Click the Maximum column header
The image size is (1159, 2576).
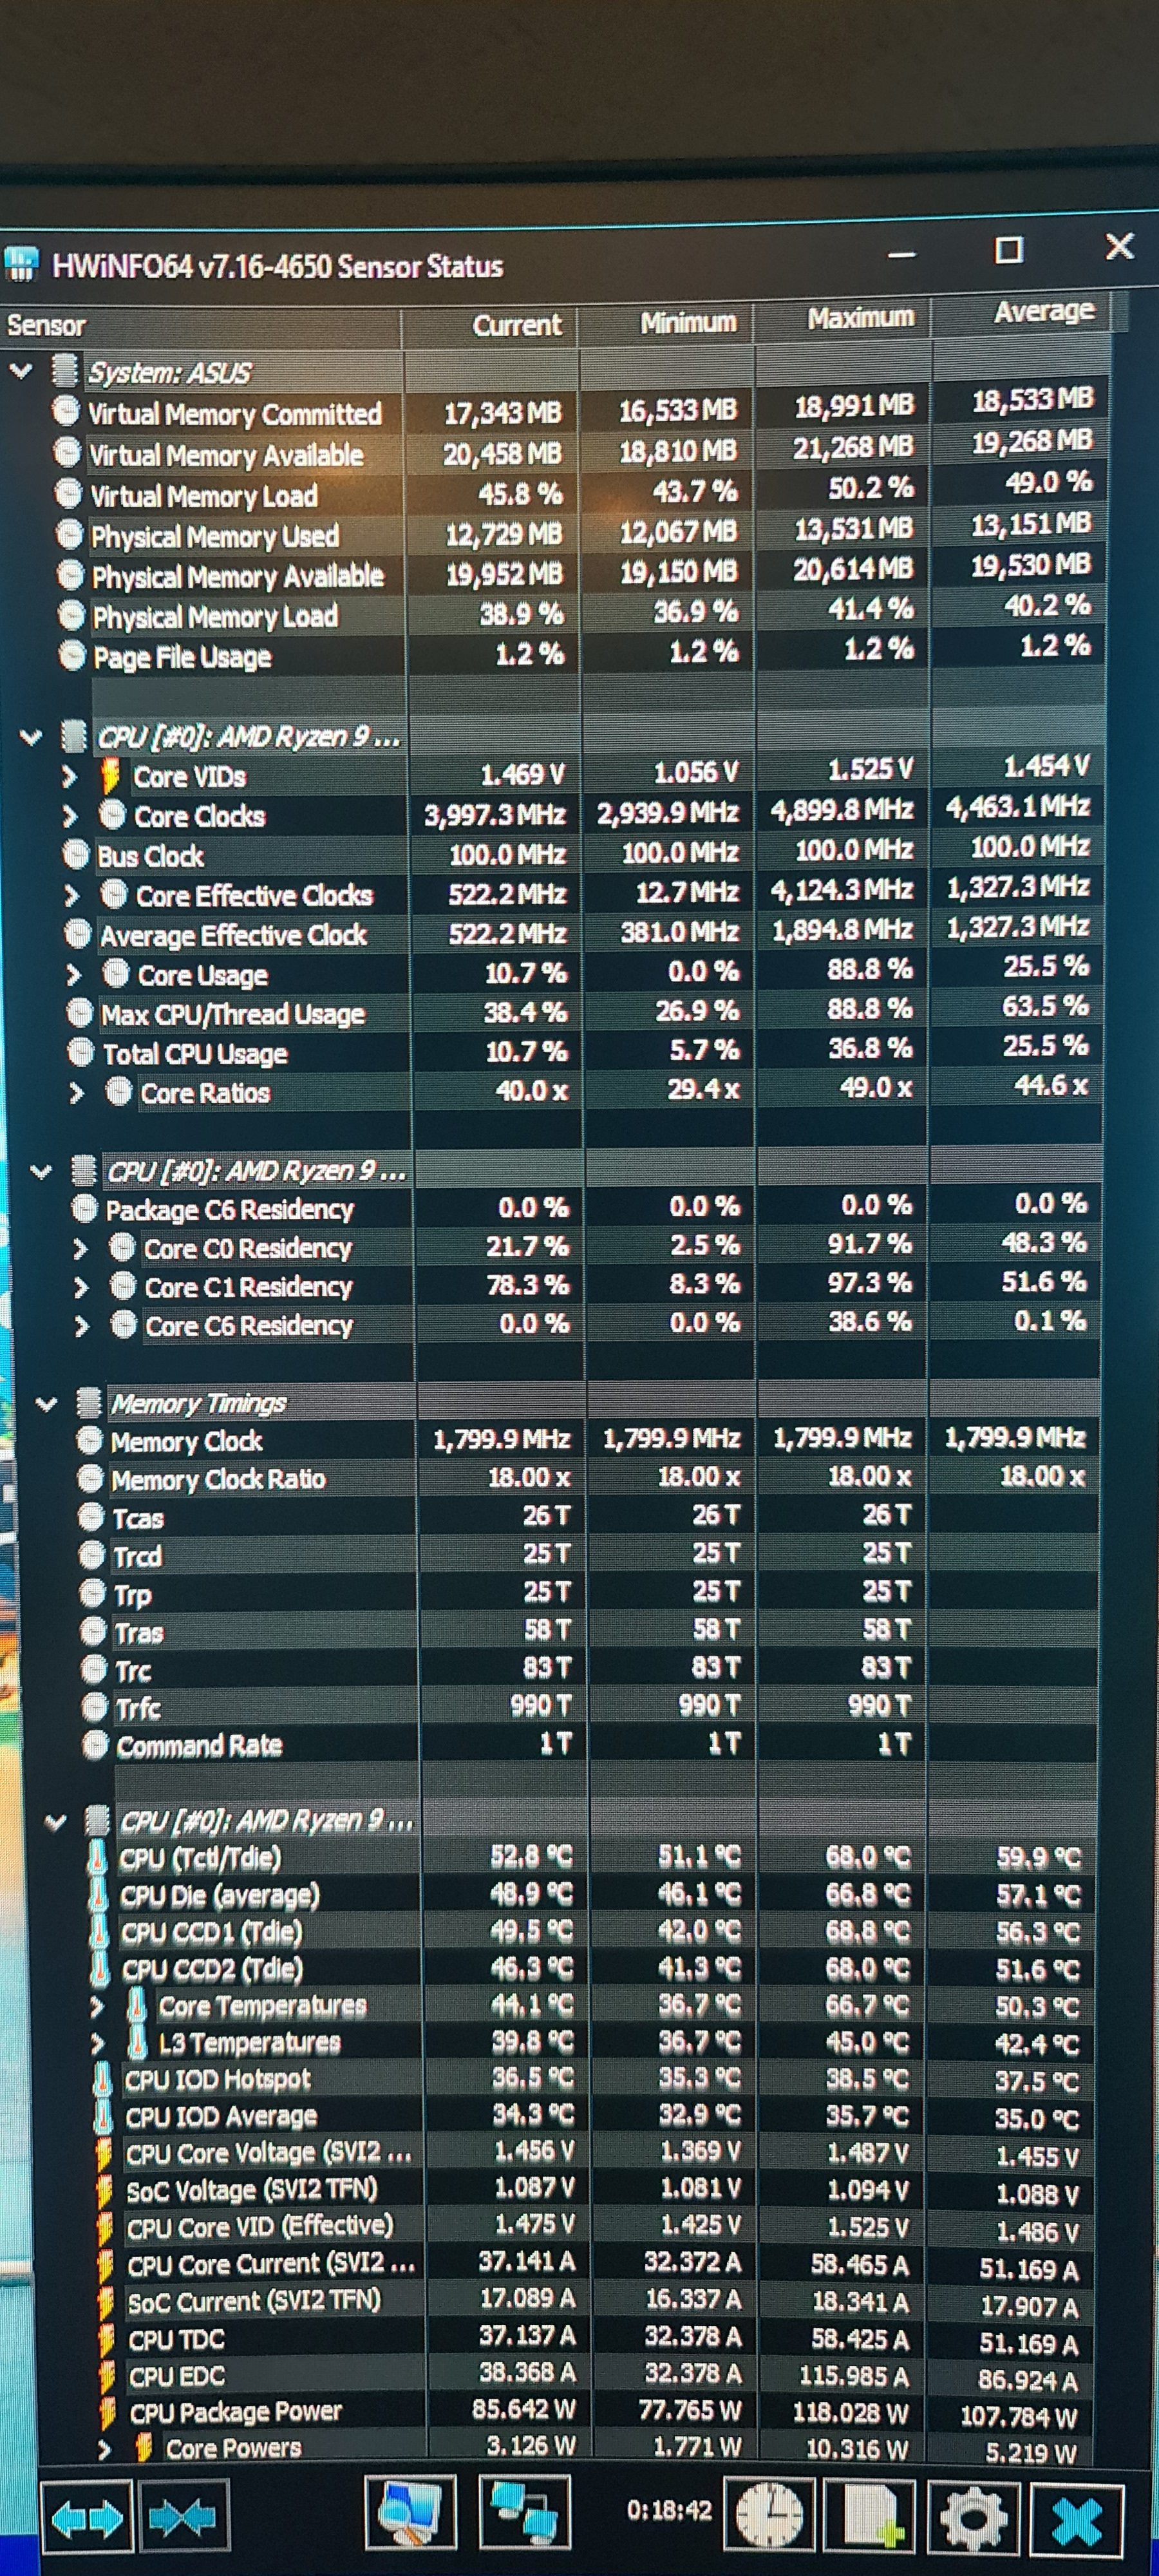coord(842,318)
